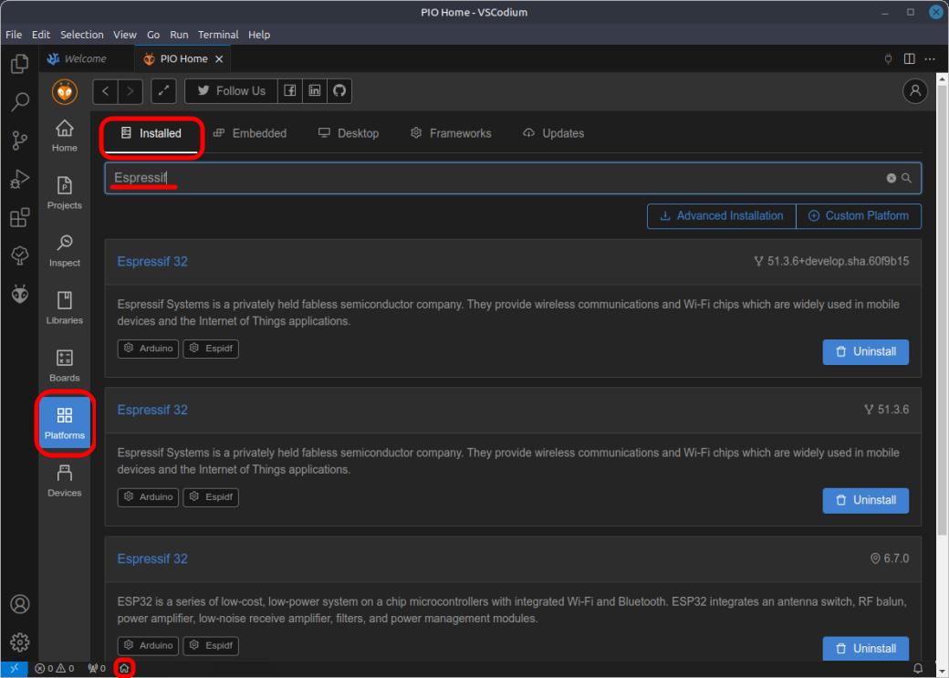Viewport: 949px width, 678px height.
Task: Click the Advanced Installation button
Action: [721, 216]
